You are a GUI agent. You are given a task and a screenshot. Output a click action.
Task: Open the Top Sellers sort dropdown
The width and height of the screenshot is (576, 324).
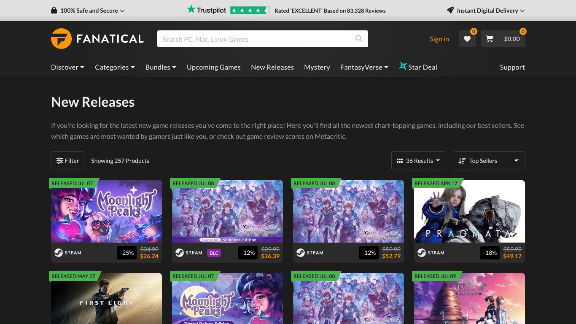click(x=489, y=161)
